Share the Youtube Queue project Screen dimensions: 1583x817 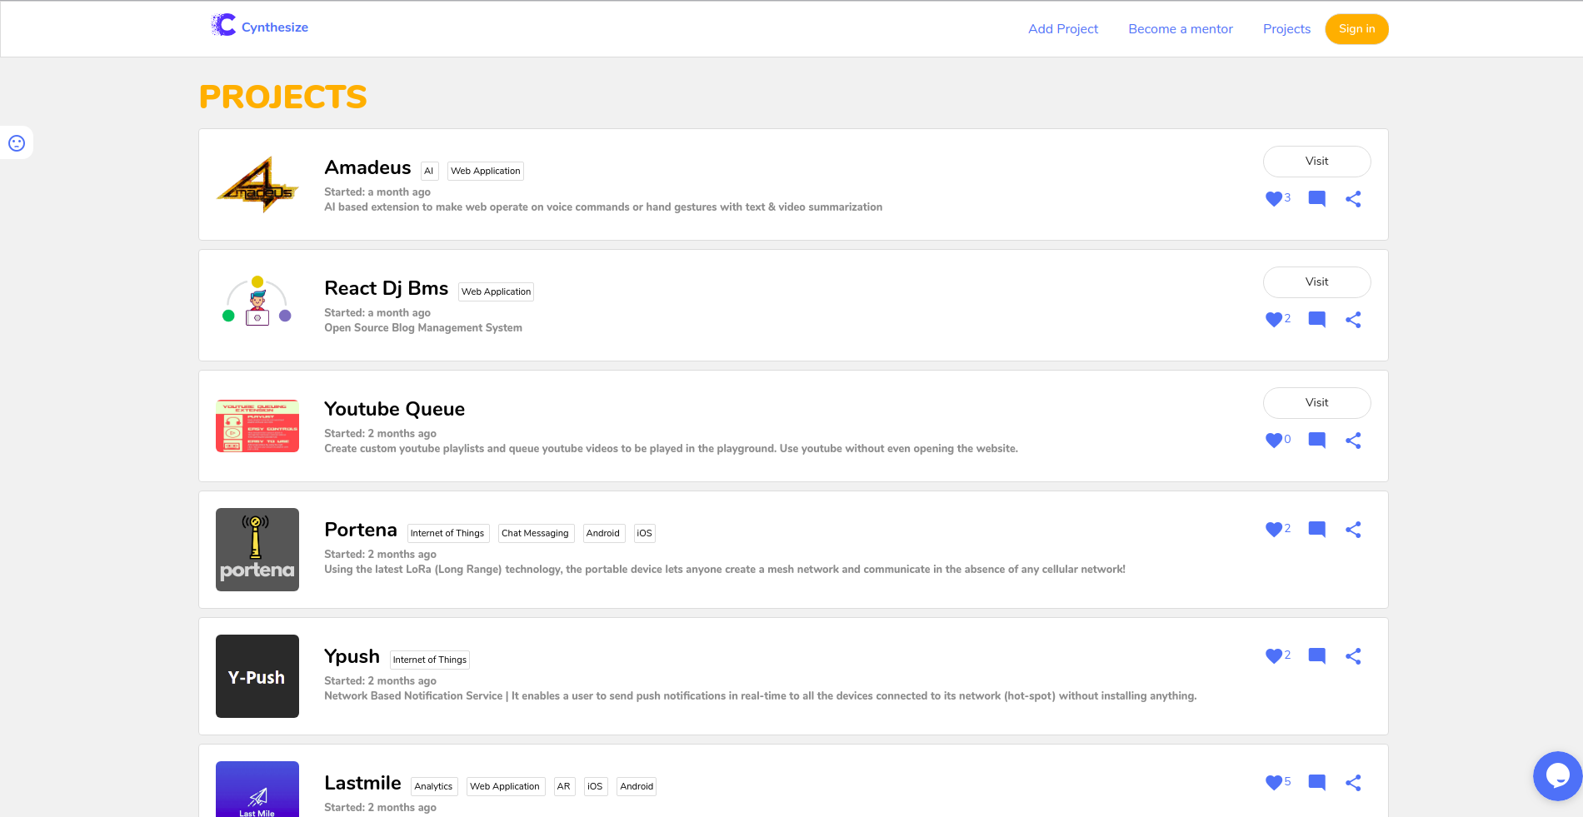point(1353,441)
